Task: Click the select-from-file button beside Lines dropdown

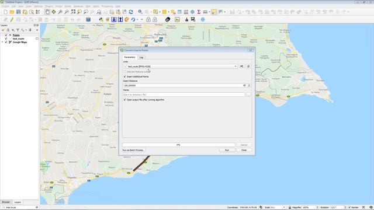Action: (241, 66)
